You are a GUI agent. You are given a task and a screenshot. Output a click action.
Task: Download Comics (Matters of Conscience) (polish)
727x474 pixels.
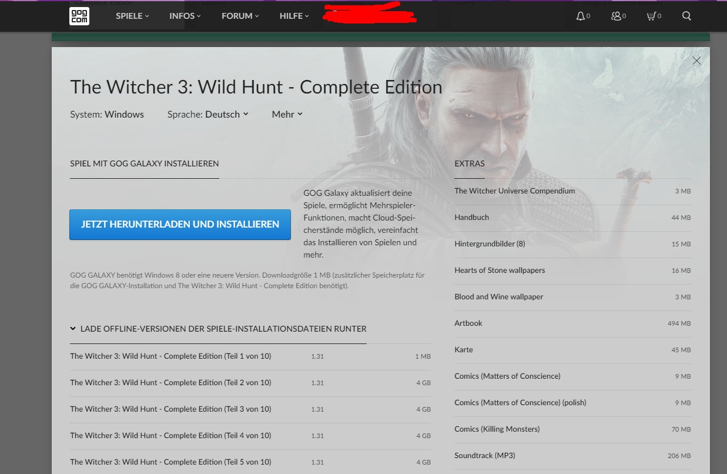(572, 403)
